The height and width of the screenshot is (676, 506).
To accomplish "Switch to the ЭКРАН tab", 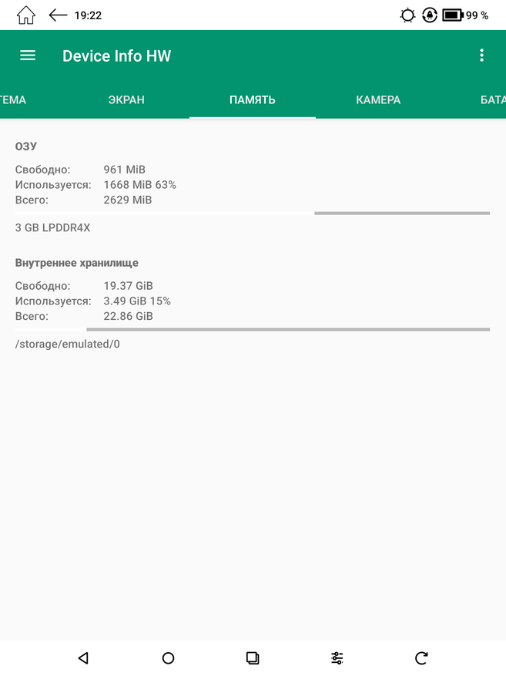I will tap(126, 100).
